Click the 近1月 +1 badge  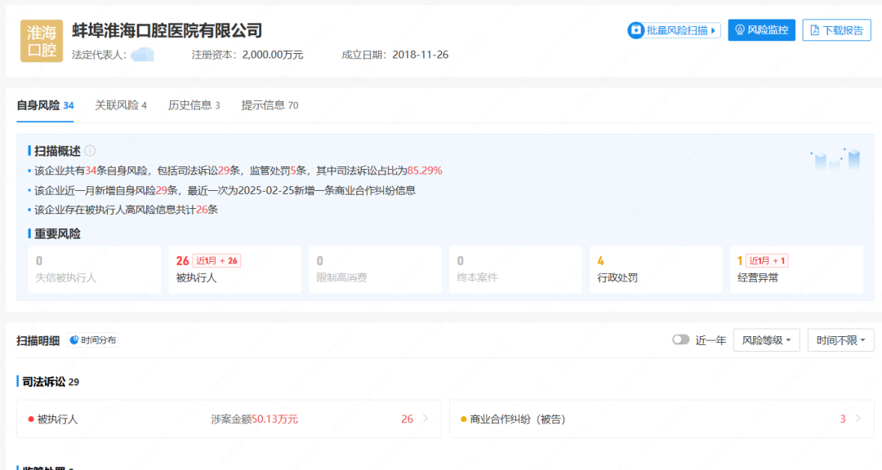pyautogui.click(x=767, y=261)
